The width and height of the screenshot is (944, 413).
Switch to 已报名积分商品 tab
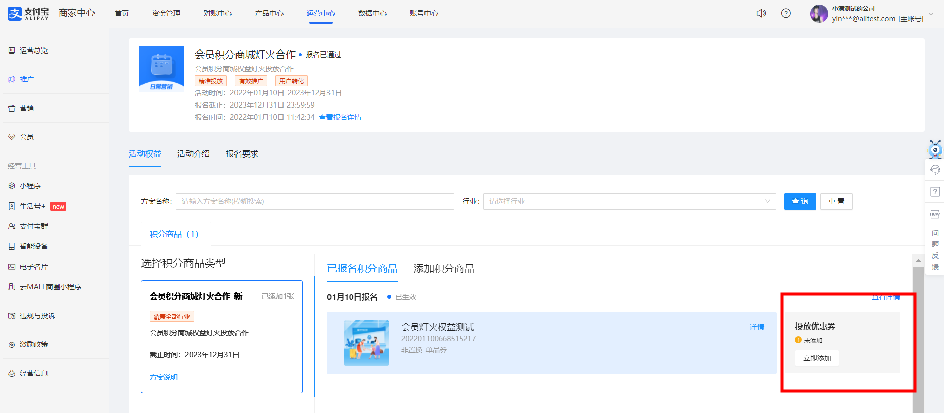362,269
